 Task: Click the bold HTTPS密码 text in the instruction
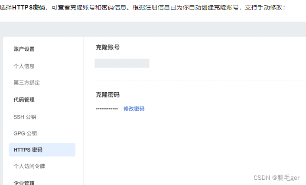[29, 7]
